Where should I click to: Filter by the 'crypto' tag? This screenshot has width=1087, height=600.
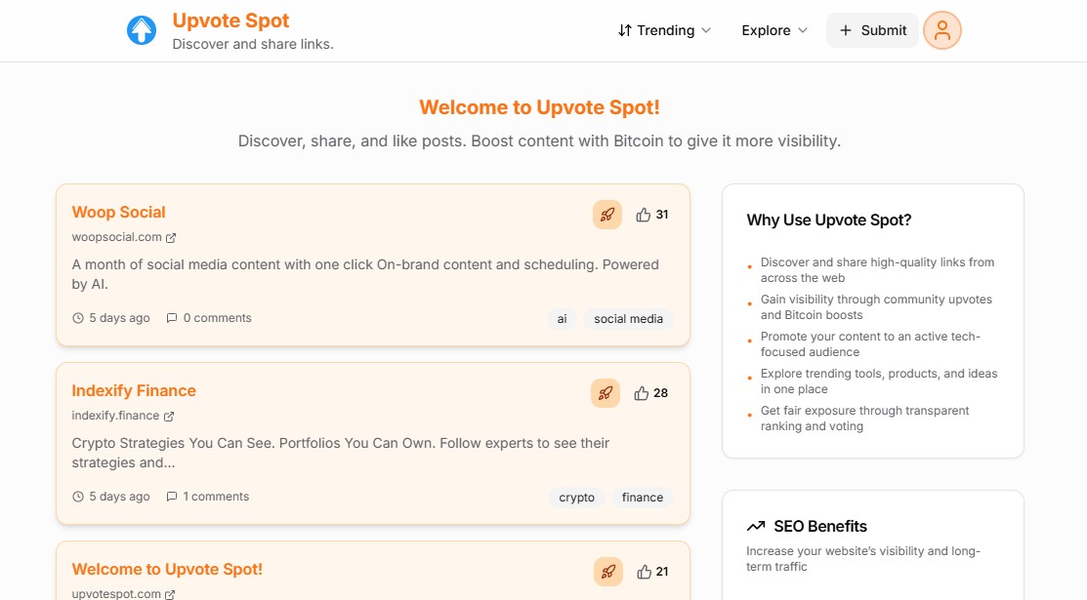coord(576,498)
